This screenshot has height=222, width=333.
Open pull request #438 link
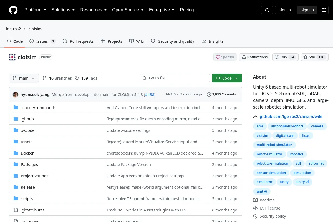coord(150,94)
